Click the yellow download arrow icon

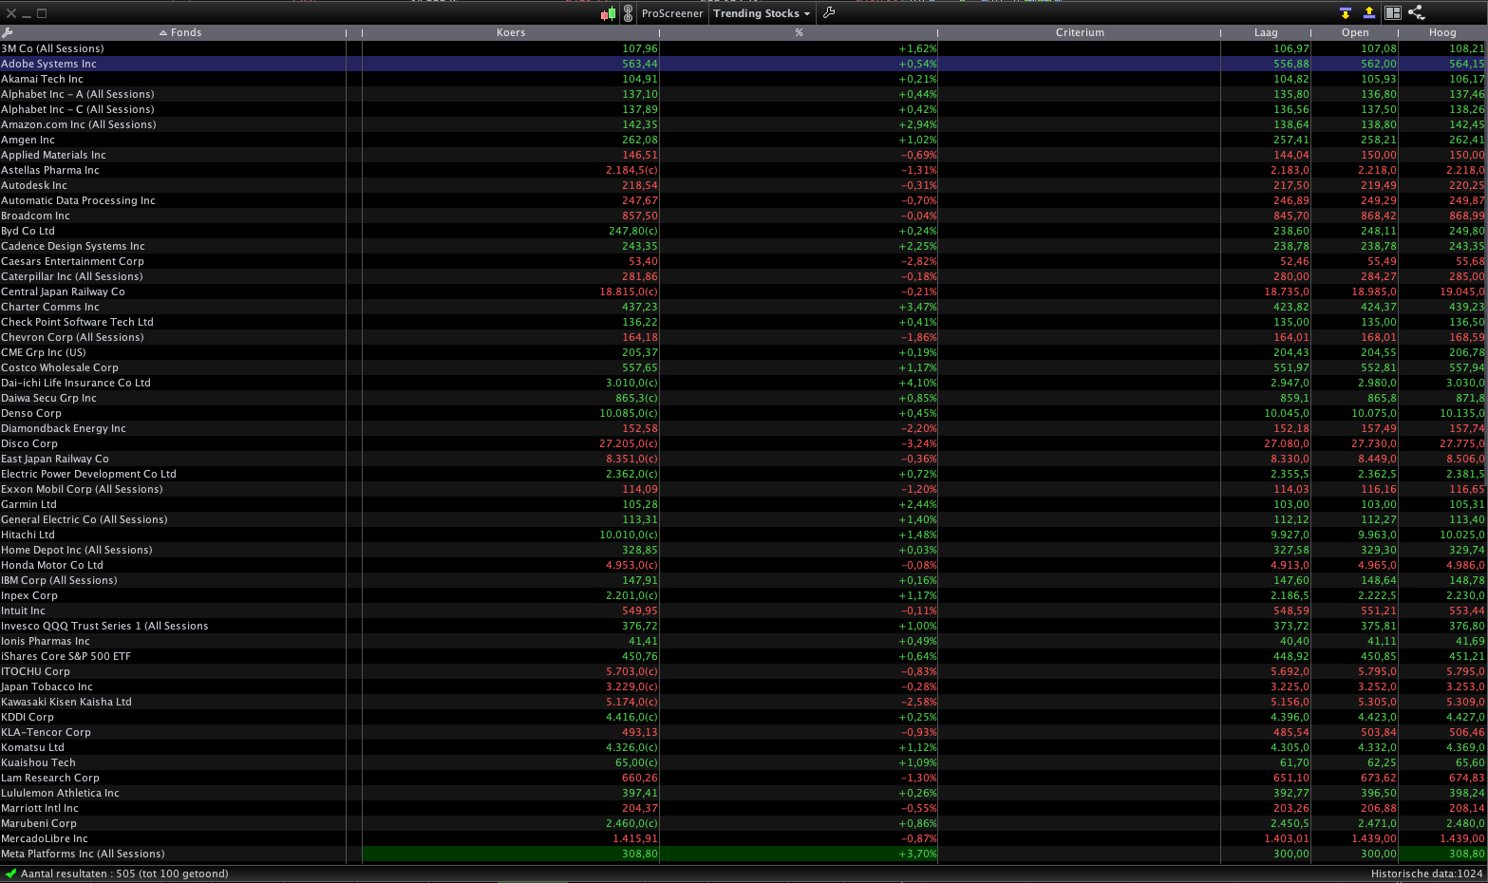(1346, 13)
